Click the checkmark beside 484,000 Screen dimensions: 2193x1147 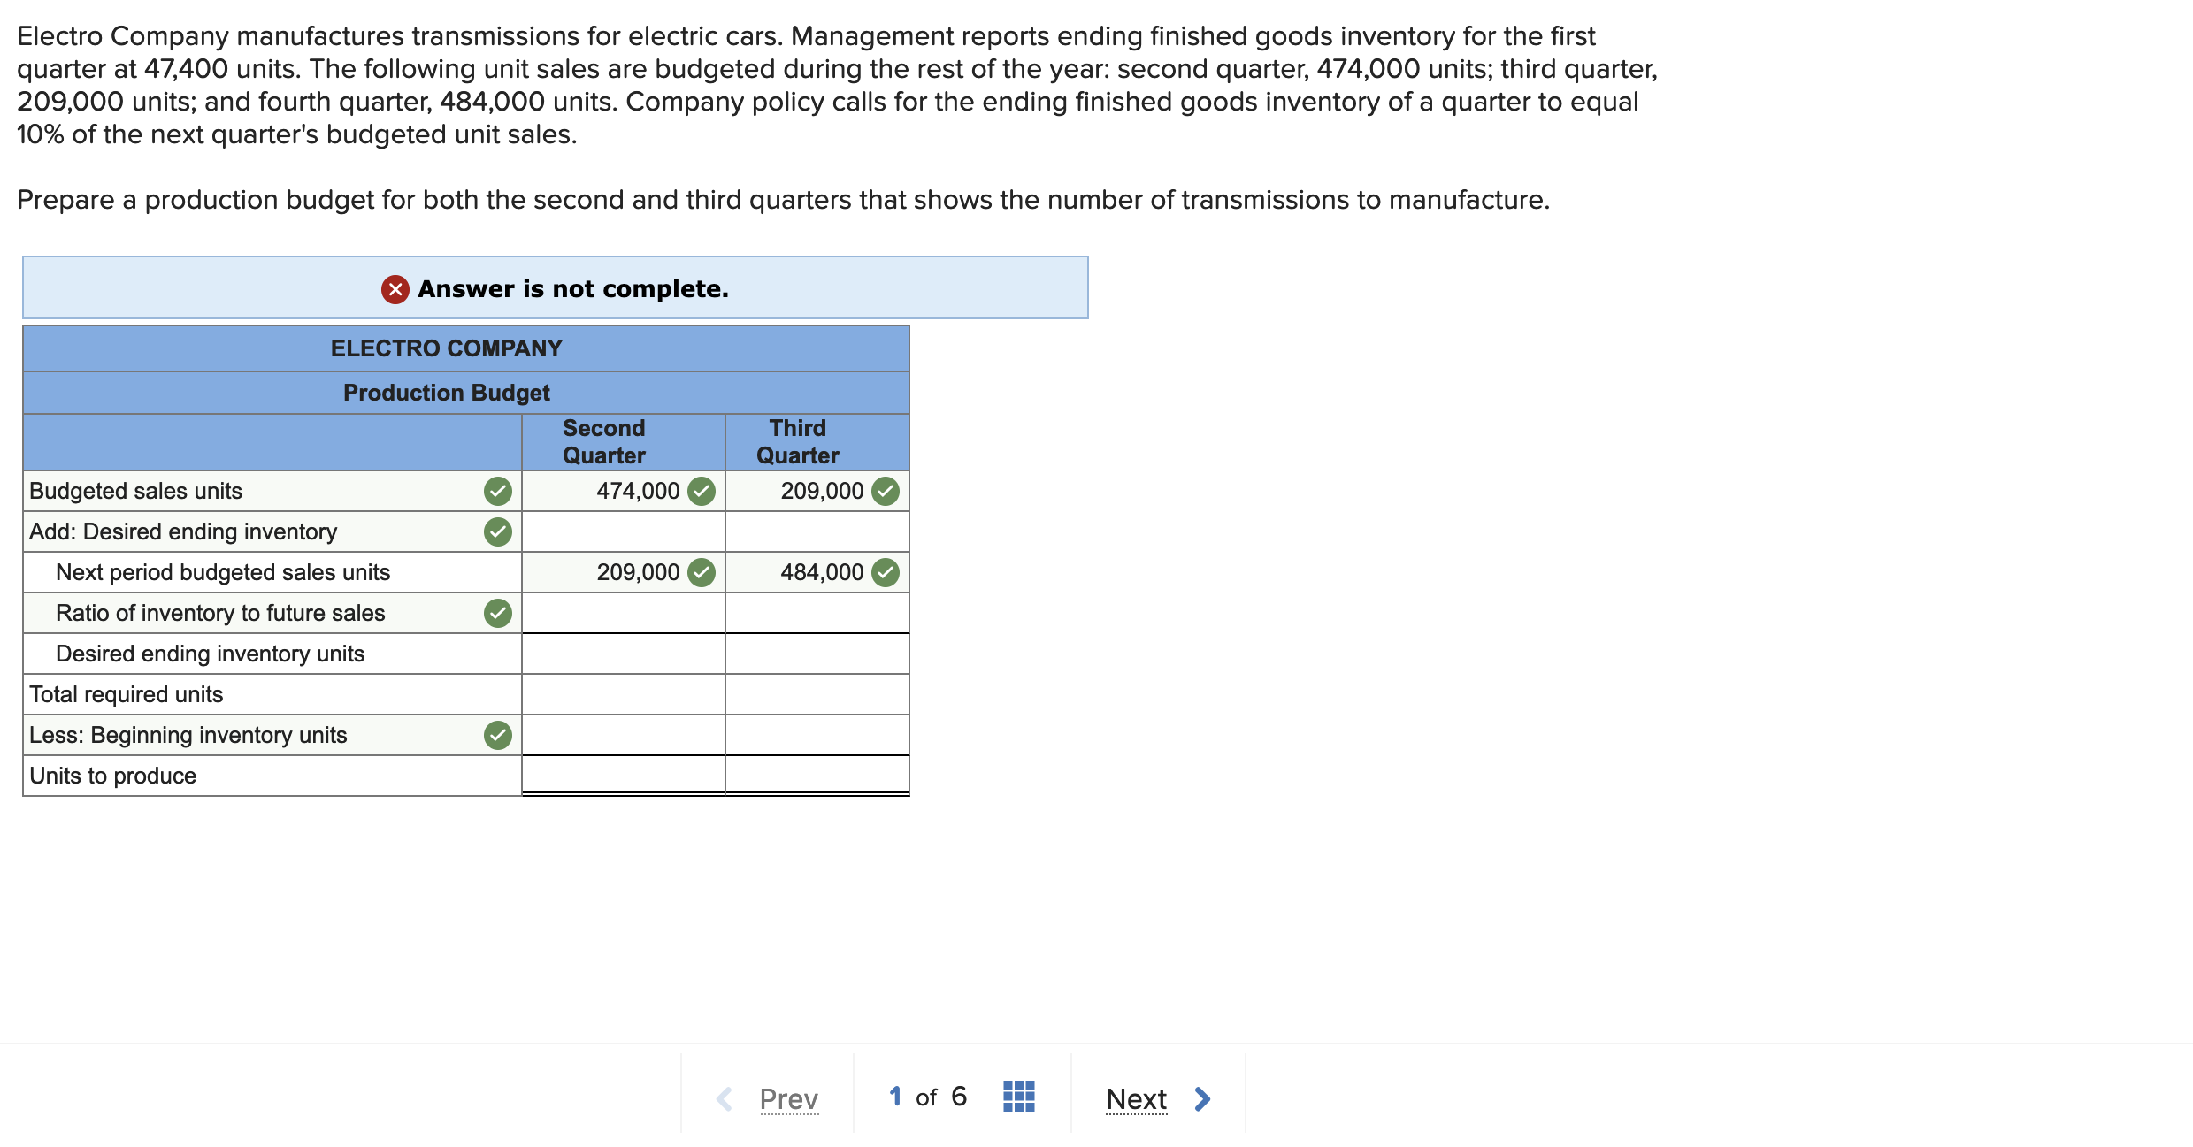coord(886,572)
